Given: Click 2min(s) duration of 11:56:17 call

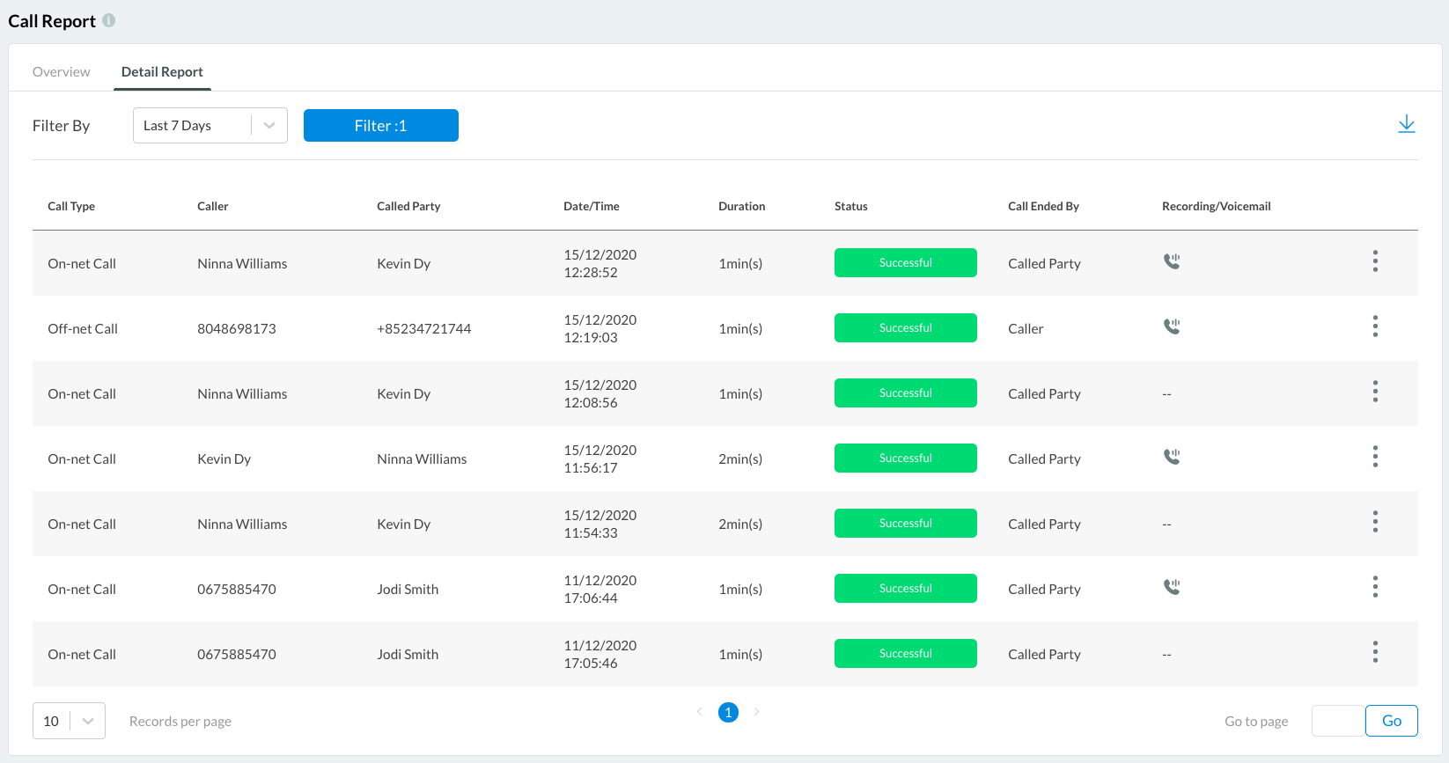Looking at the screenshot, I should 740,459.
